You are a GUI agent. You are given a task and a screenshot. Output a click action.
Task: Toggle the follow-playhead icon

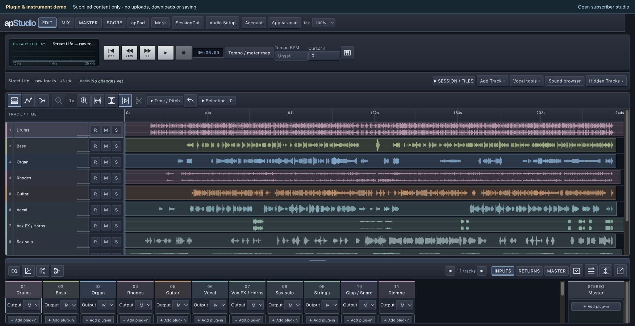point(125,100)
